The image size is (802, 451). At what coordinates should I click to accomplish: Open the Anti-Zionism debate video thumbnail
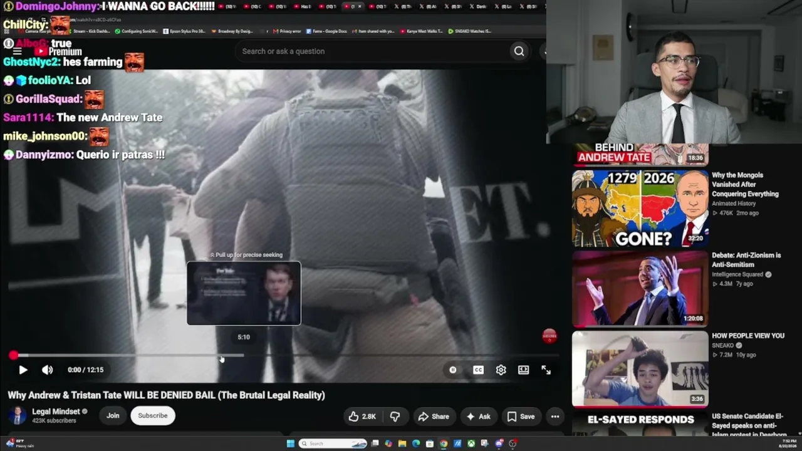[640, 289]
